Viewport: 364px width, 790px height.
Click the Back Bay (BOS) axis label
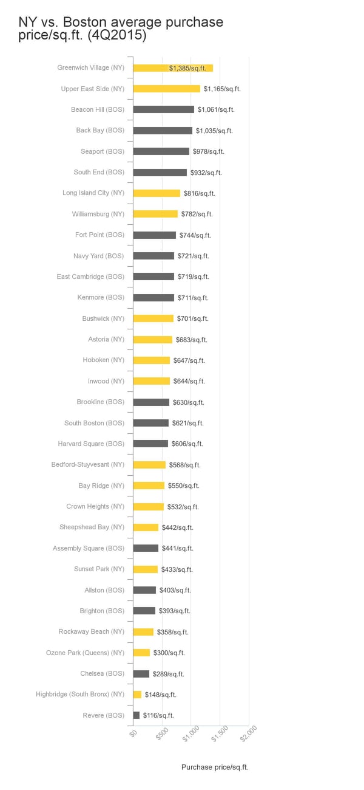[99, 131]
